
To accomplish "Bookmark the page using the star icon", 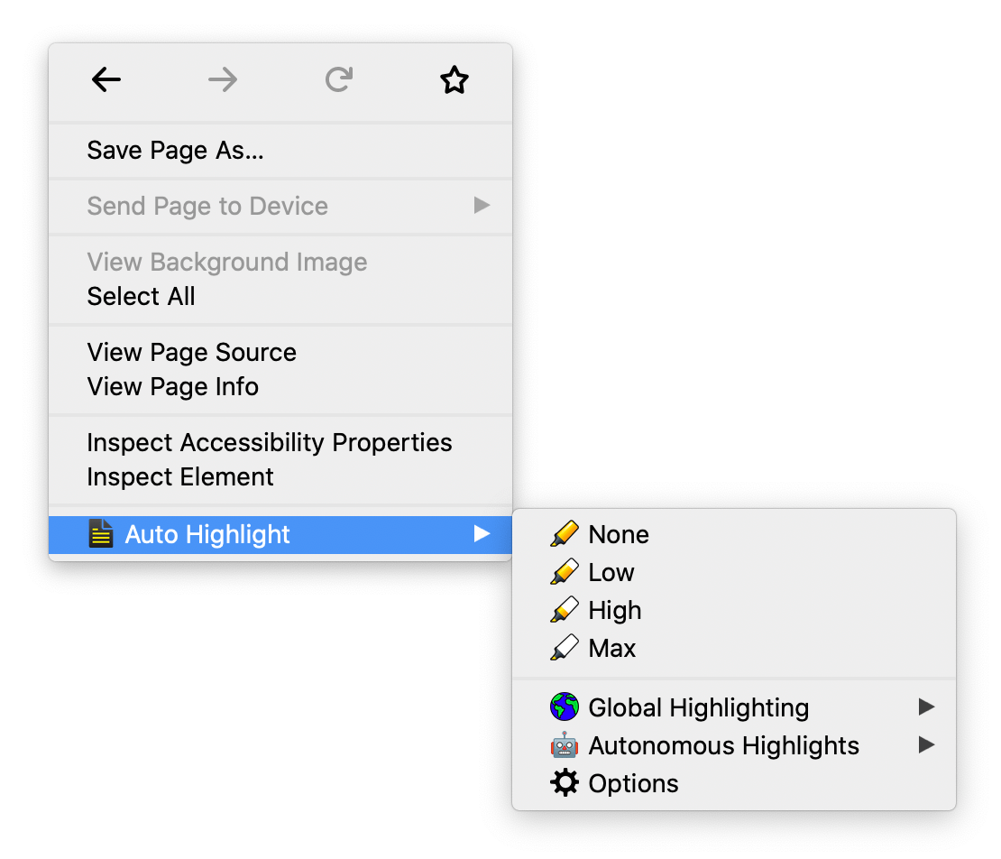I will click(455, 79).
